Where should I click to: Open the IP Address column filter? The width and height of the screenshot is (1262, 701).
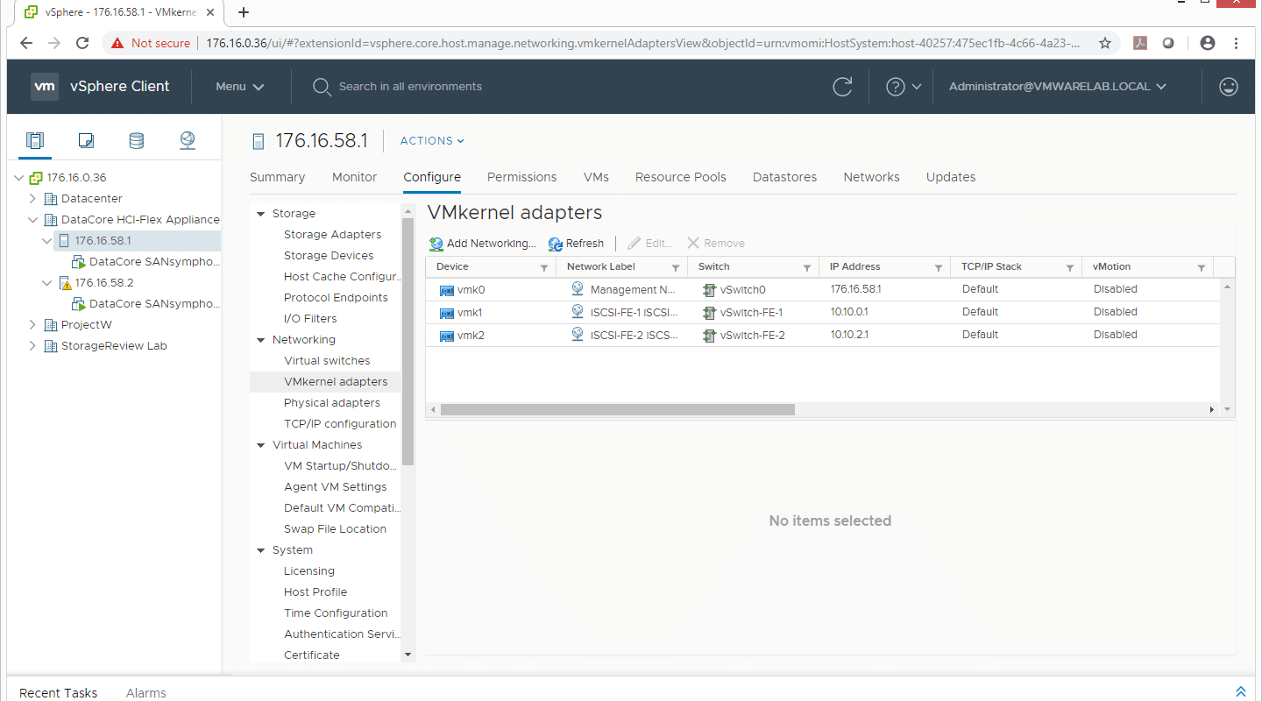tap(939, 267)
